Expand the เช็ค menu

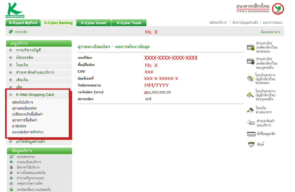click(x=11, y=87)
